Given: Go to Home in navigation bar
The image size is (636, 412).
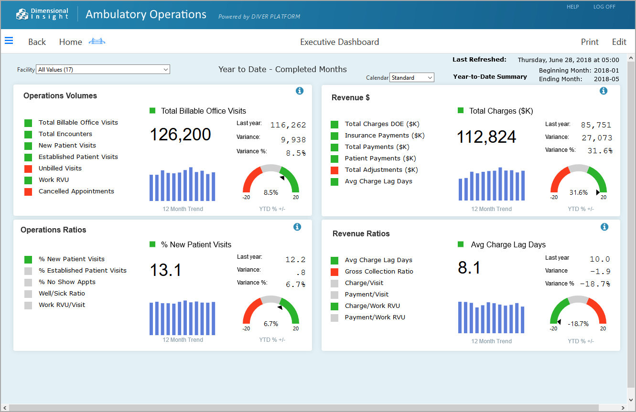Looking at the screenshot, I should [71, 42].
